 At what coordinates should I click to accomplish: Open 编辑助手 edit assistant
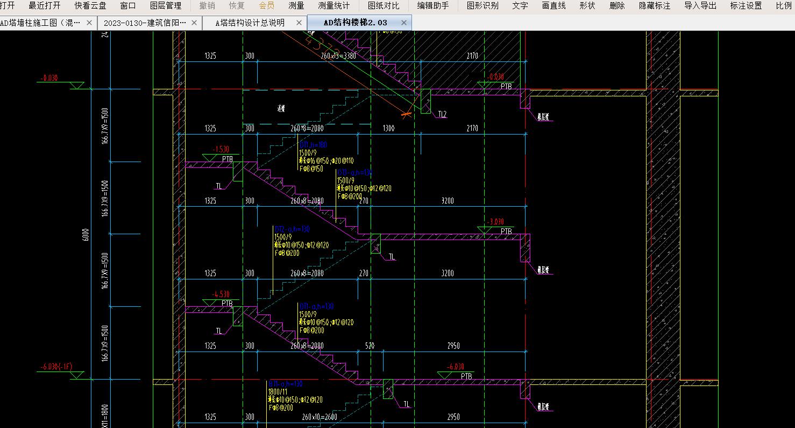coord(433,6)
